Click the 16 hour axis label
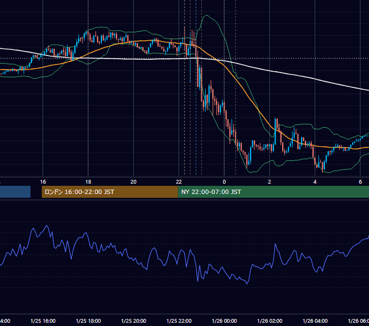Viewport: 369px width, 326px height. [43, 182]
